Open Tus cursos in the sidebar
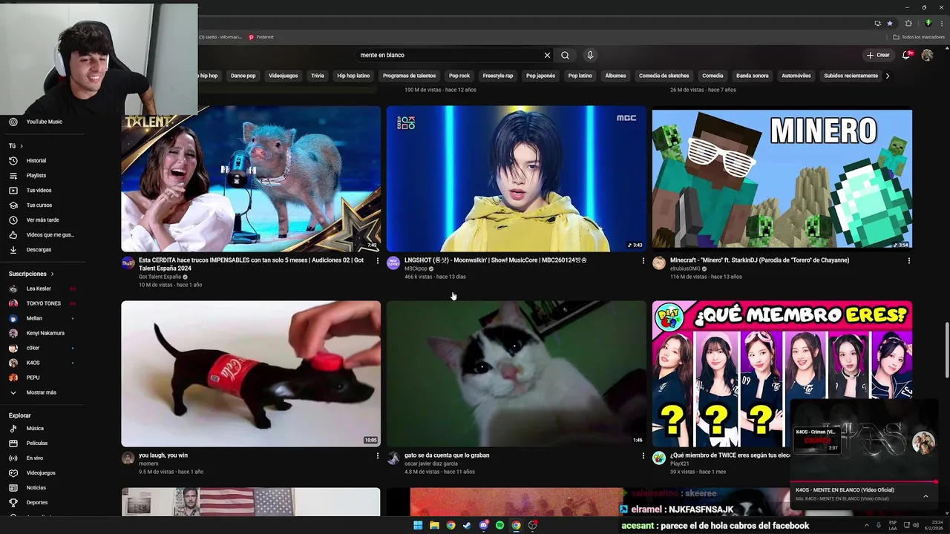Image resolution: width=950 pixels, height=534 pixels. point(39,205)
